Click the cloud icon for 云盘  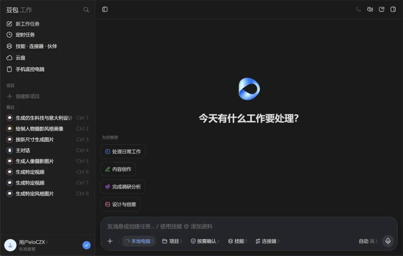coord(9,58)
